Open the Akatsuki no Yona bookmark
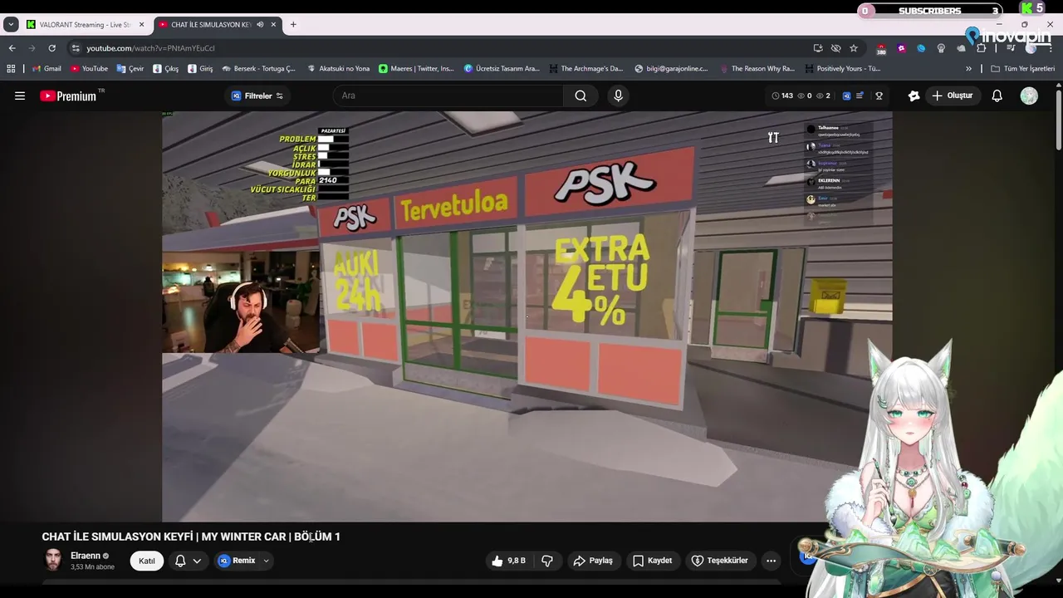Viewport: 1063px width, 598px height. [x=338, y=69]
